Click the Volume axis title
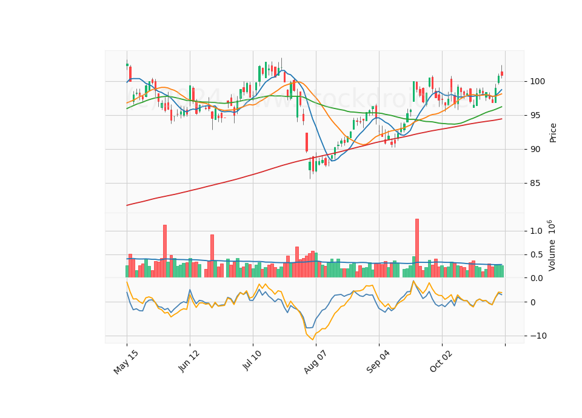 (x=552, y=245)
